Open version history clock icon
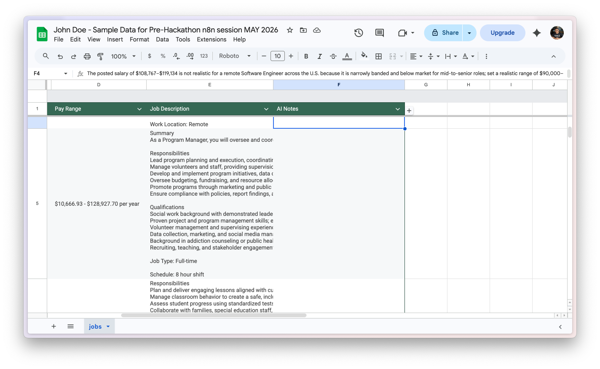 tap(359, 33)
